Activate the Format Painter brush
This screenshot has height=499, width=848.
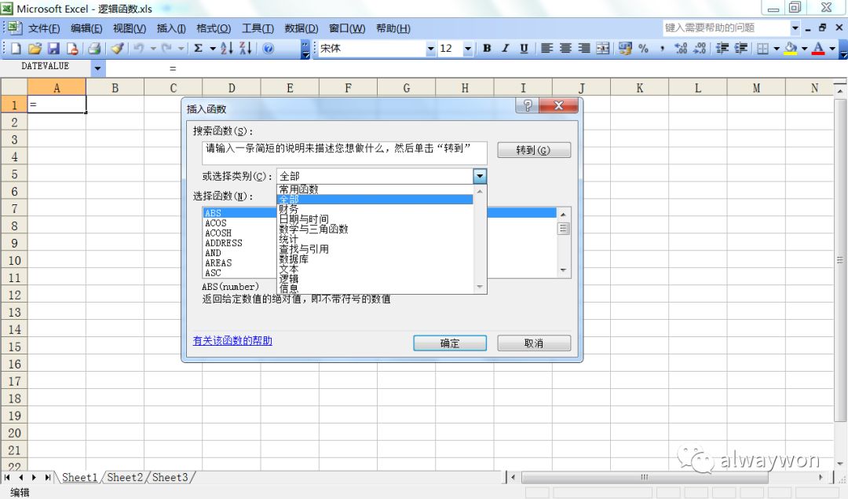(x=117, y=49)
